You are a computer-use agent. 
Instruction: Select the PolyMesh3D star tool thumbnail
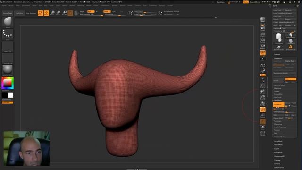[x=278, y=48]
